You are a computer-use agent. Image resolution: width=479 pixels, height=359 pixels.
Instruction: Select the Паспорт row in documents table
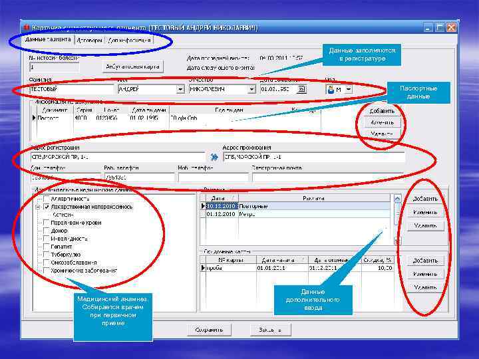point(176,118)
